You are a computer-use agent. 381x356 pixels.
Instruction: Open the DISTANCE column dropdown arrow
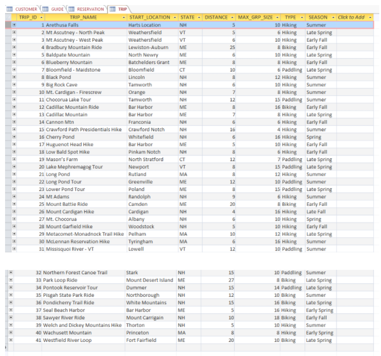click(232, 17)
